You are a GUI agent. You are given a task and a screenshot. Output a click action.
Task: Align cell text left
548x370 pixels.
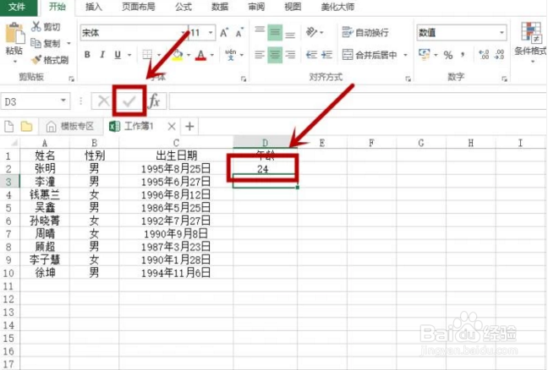[x=260, y=55]
